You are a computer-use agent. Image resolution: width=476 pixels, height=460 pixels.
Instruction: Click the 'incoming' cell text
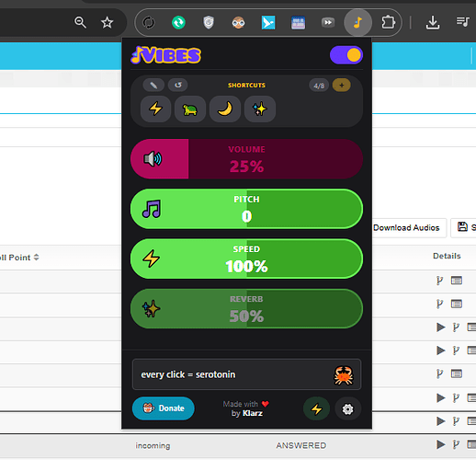coord(153,445)
